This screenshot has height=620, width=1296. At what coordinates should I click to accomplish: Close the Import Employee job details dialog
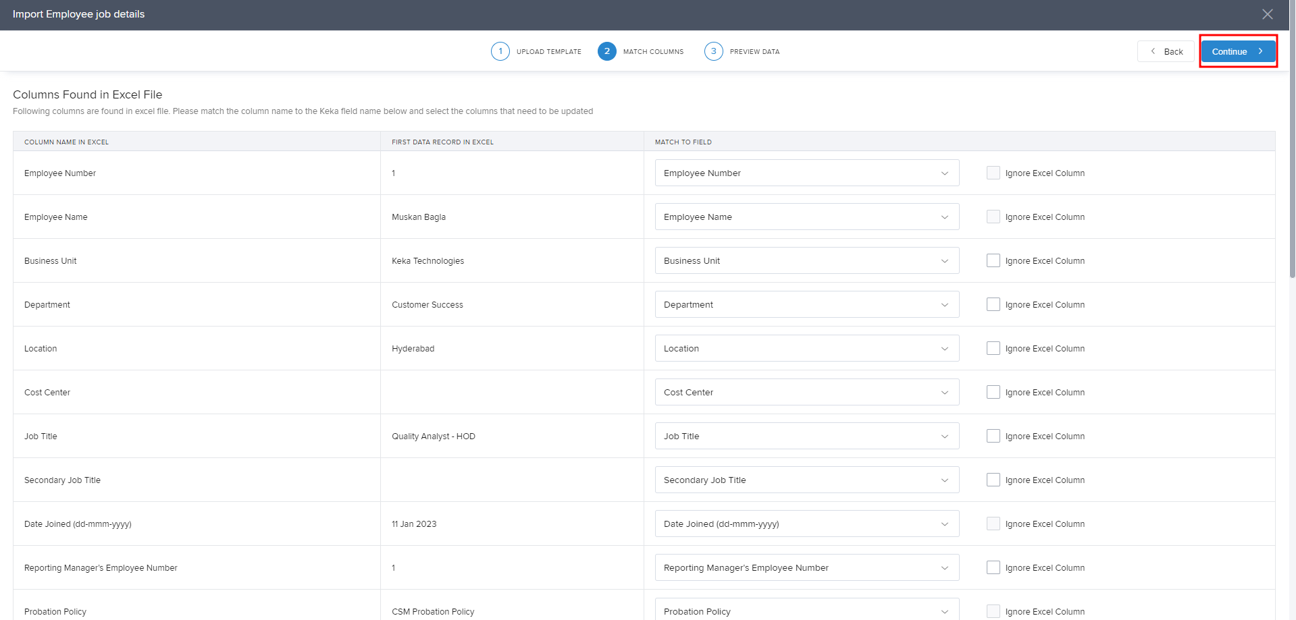click(x=1267, y=14)
